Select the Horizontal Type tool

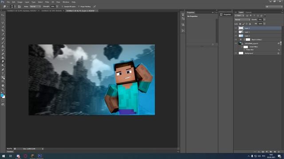[x=3, y=74]
